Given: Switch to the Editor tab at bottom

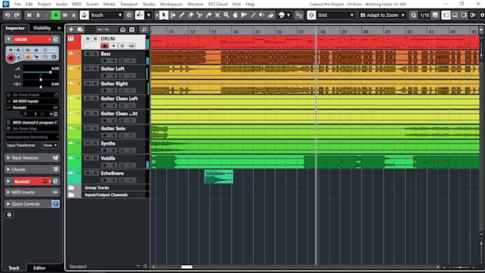Looking at the screenshot, I should click(39, 268).
